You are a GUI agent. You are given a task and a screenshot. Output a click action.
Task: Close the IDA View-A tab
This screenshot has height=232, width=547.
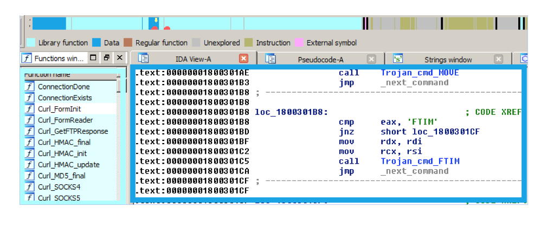tap(244, 58)
